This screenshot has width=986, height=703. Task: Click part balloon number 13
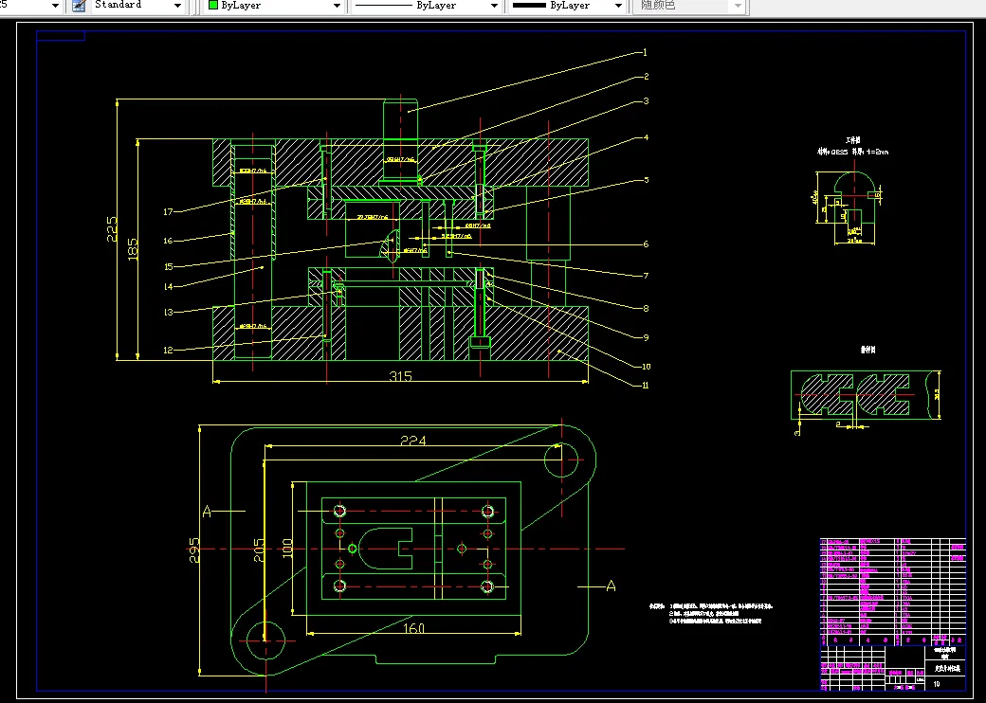click(168, 313)
